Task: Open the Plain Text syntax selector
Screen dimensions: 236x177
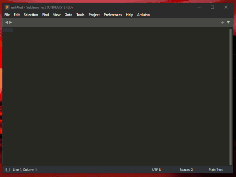Action: pos(215,170)
